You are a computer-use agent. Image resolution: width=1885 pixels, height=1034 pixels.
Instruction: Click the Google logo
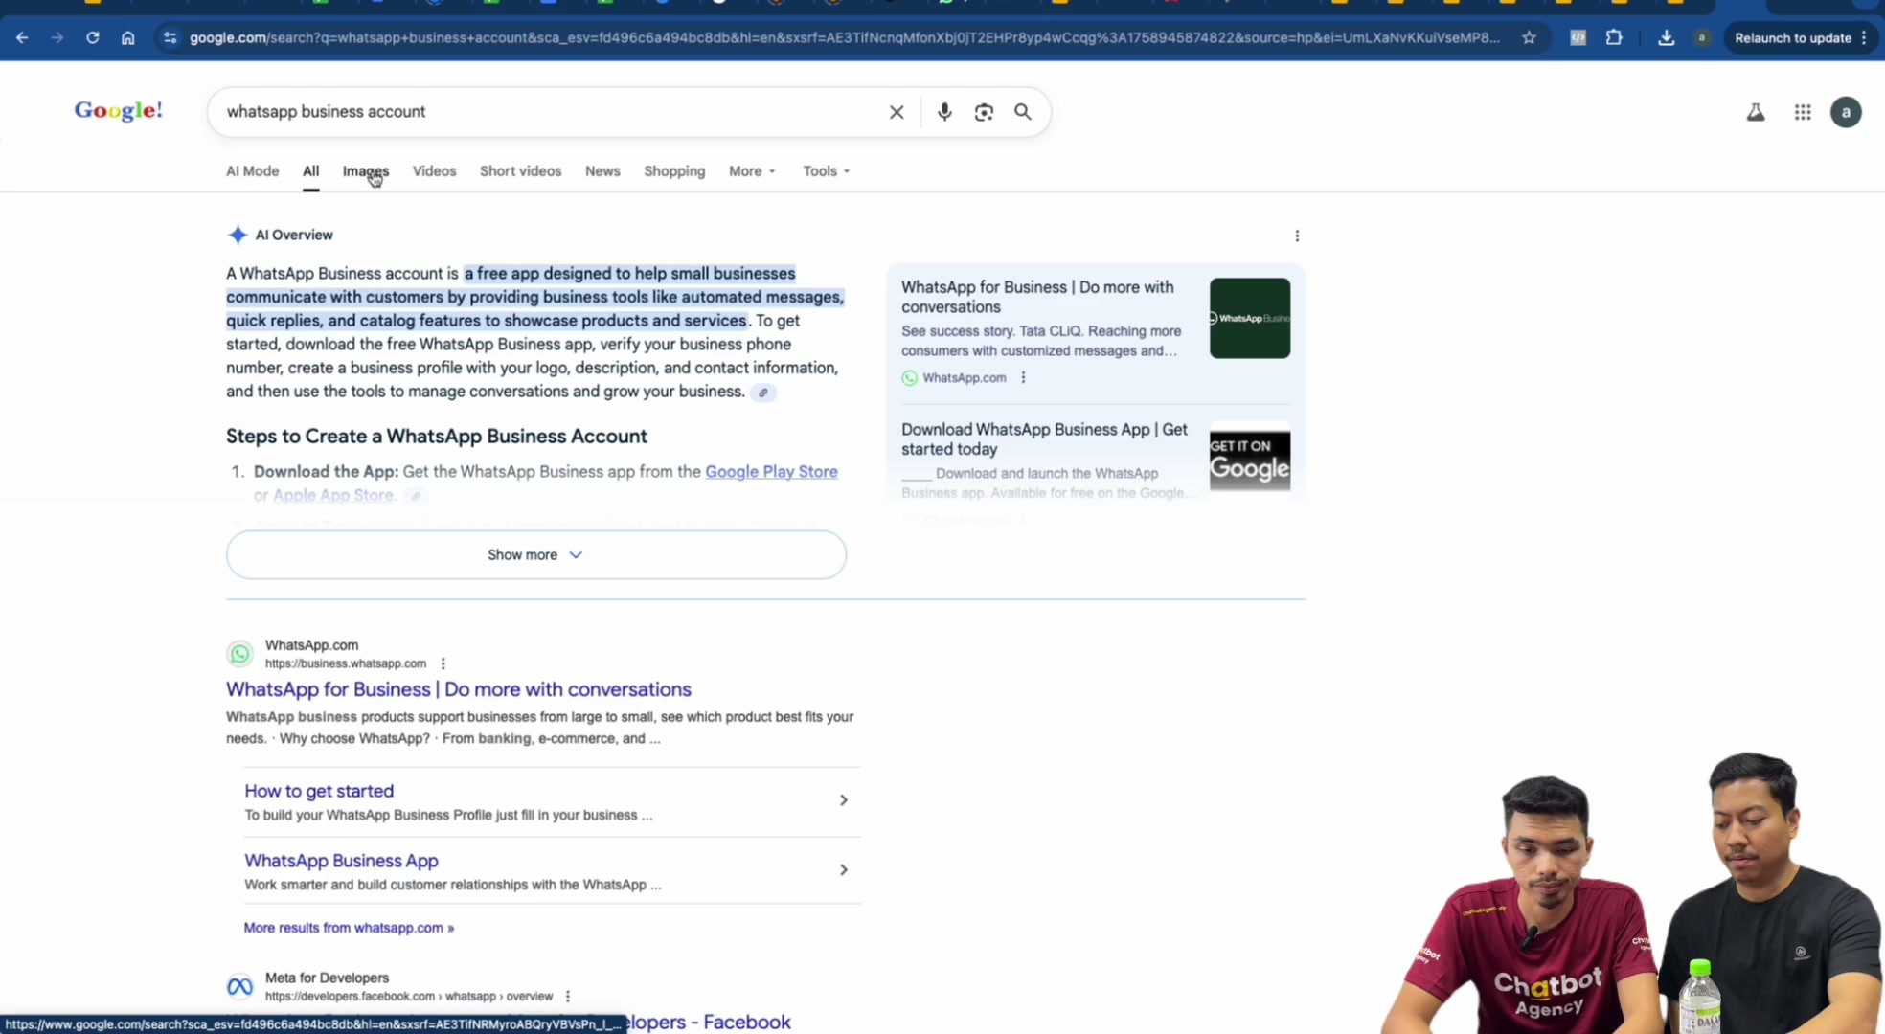click(119, 110)
